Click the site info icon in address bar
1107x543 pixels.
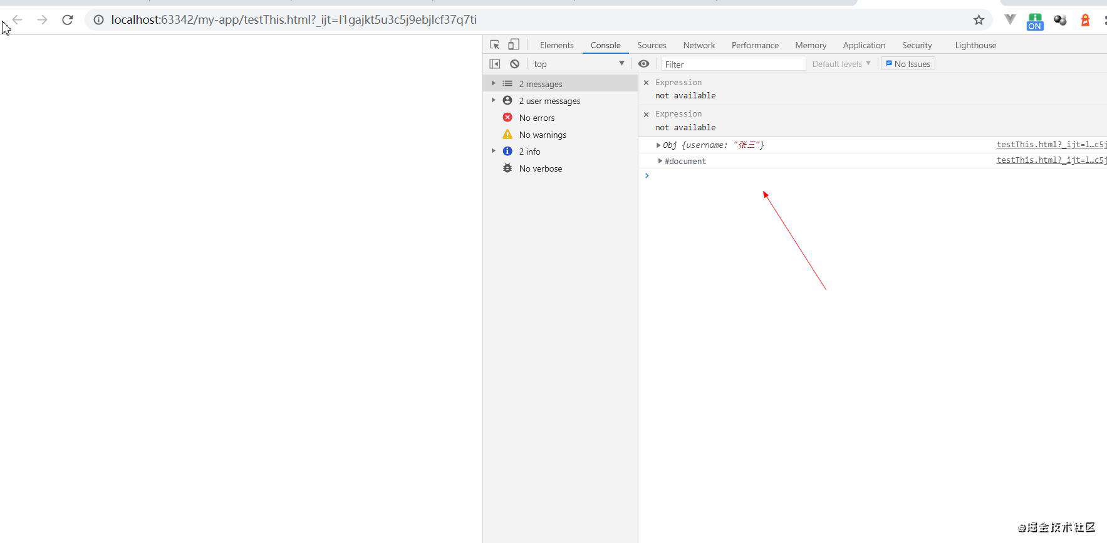click(98, 20)
